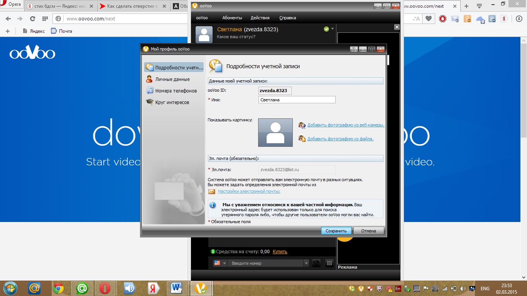This screenshot has height=296, width=527.
Task: Open the tab list menu icon
Action: (x=479, y=6)
